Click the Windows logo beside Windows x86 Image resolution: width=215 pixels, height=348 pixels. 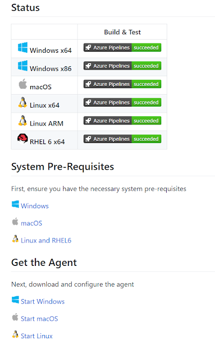[x=23, y=66]
